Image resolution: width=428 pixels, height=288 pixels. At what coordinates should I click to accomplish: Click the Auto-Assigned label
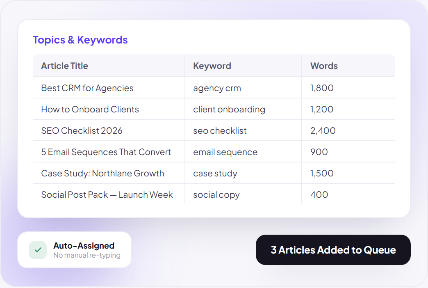click(x=84, y=246)
